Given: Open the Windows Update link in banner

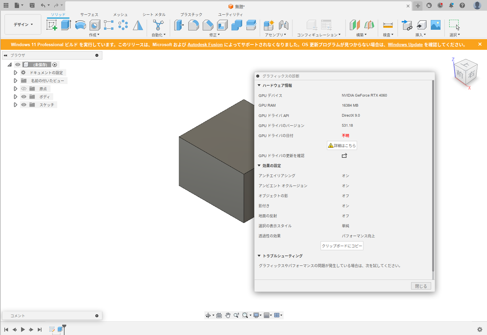Looking at the screenshot, I should coord(405,44).
